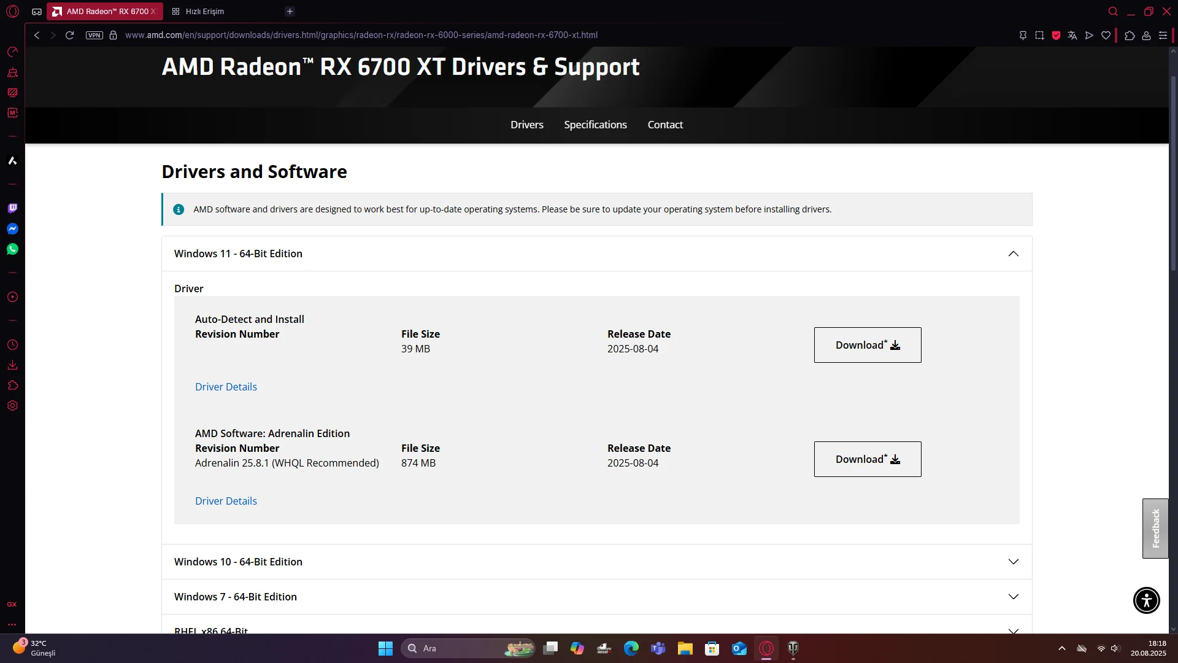Expand Windows 10 - 64-Bit Edition section
This screenshot has width=1178, height=663.
[1013, 562]
